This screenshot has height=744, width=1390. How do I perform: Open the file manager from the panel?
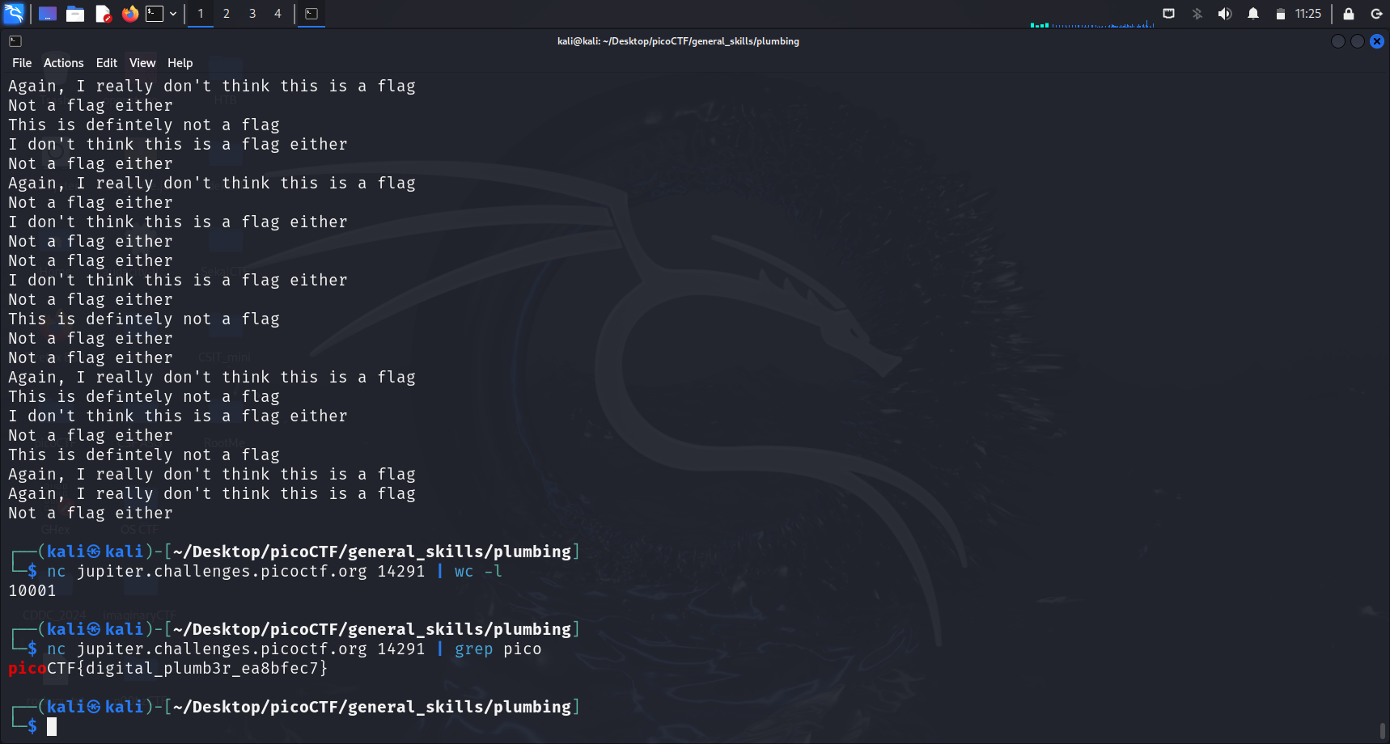coord(75,14)
